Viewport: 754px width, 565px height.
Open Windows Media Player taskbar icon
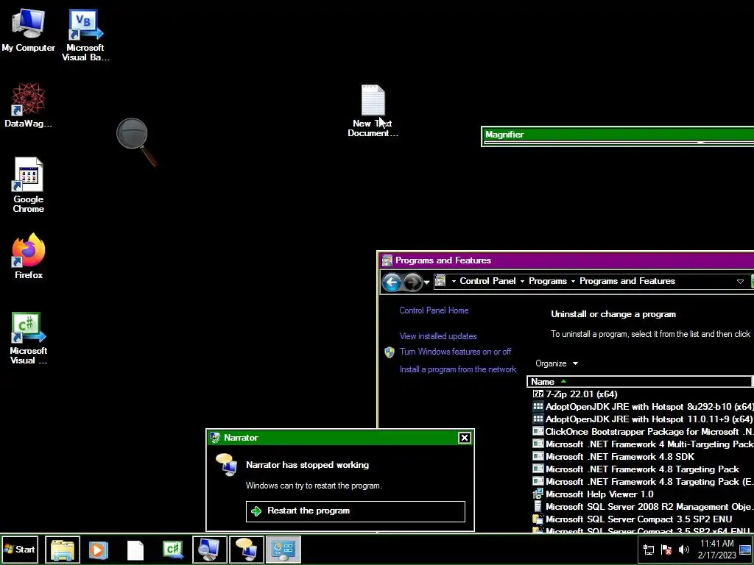98,549
